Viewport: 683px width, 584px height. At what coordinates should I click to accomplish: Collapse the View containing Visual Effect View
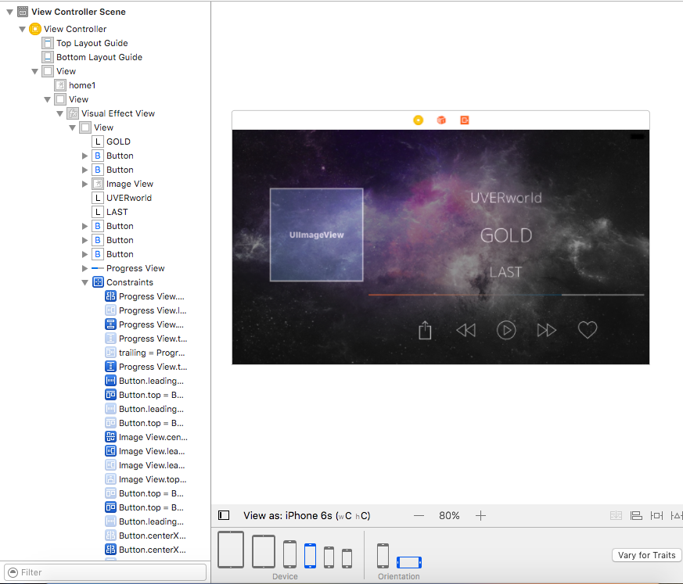click(48, 99)
